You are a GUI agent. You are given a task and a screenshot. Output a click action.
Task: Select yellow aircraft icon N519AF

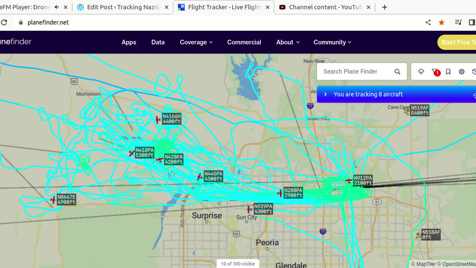pos(406,111)
